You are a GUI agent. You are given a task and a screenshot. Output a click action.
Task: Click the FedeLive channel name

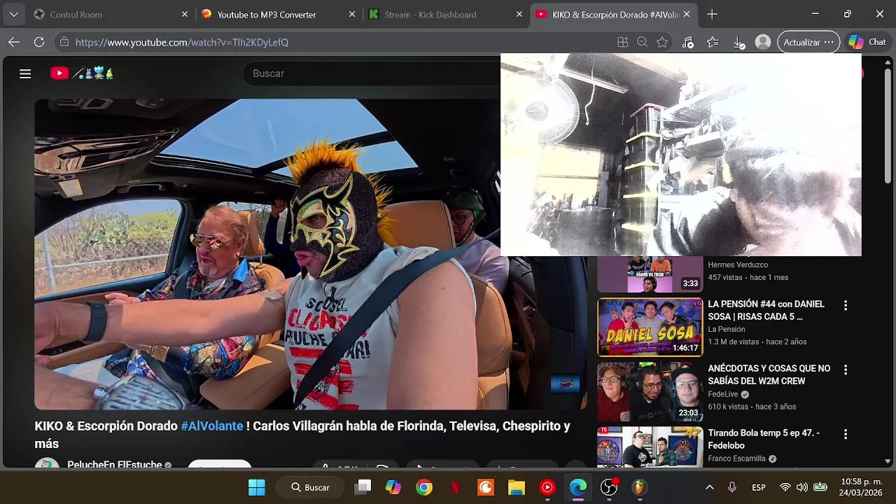(723, 394)
